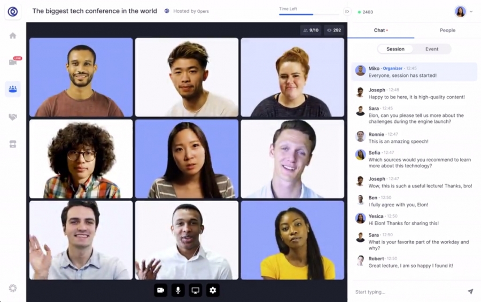Toggle the microphone button

point(178,290)
